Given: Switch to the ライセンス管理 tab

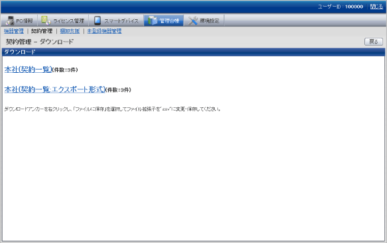Looking at the screenshot, I should 63,21.
